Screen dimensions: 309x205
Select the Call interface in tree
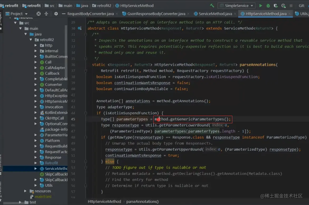coord(48,62)
